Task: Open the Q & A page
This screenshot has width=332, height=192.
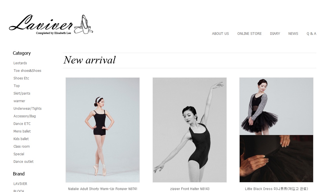Action: 311,34
